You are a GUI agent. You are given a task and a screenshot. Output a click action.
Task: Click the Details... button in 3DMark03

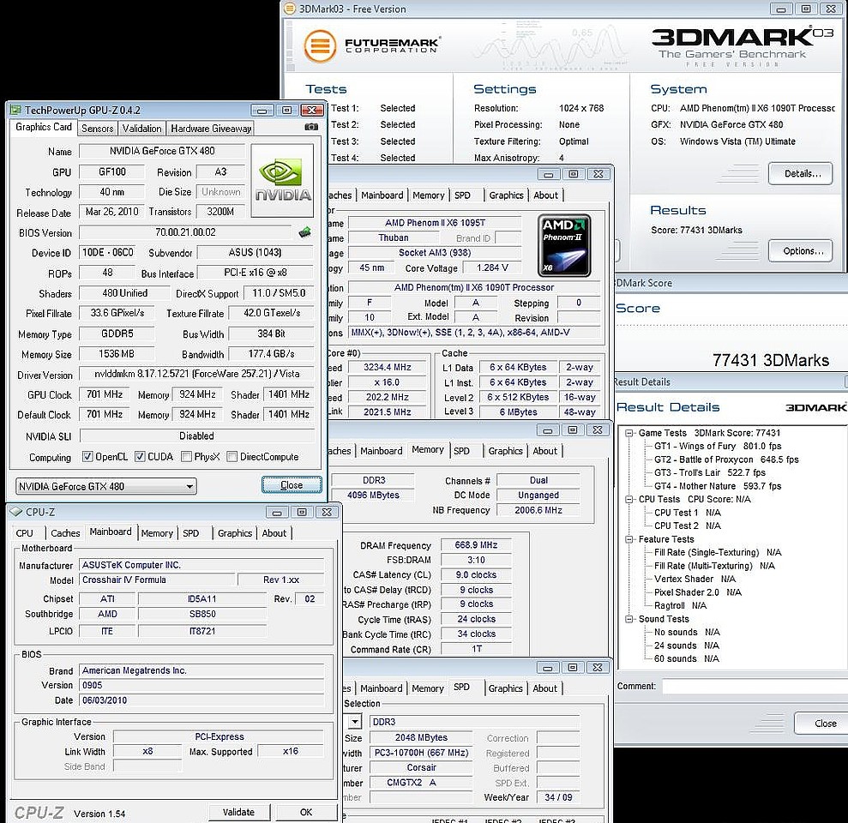801,173
